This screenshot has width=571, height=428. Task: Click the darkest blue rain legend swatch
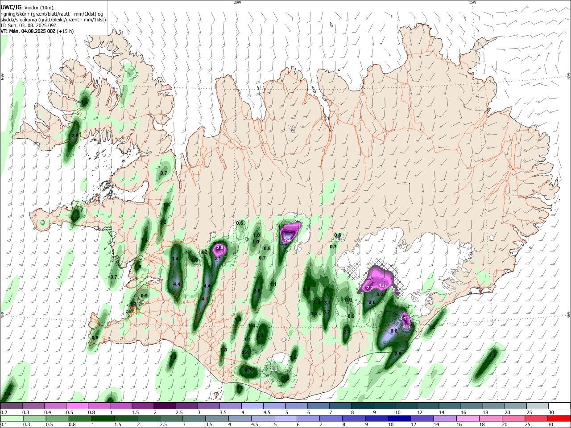(399, 418)
